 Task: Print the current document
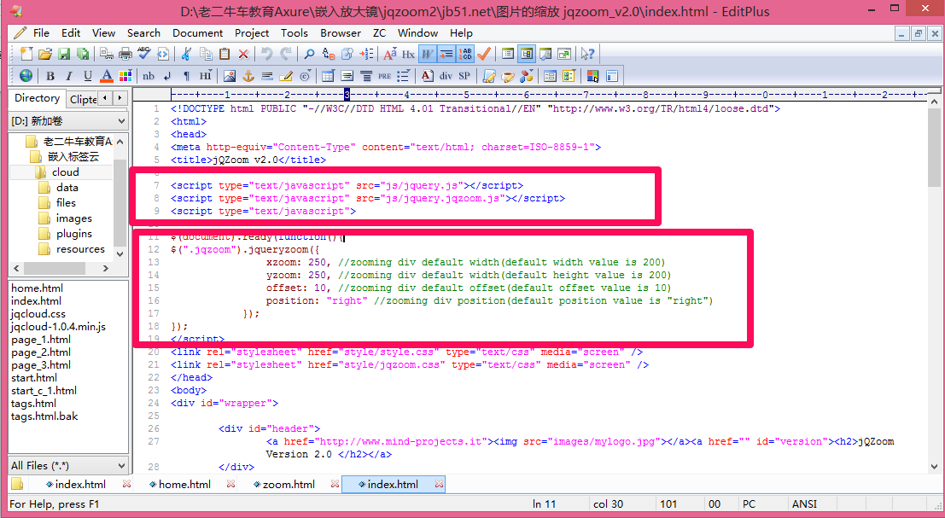(x=125, y=55)
